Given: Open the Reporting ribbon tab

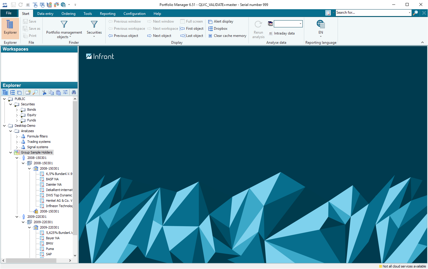Looking at the screenshot, I should (x=107, y=14).
